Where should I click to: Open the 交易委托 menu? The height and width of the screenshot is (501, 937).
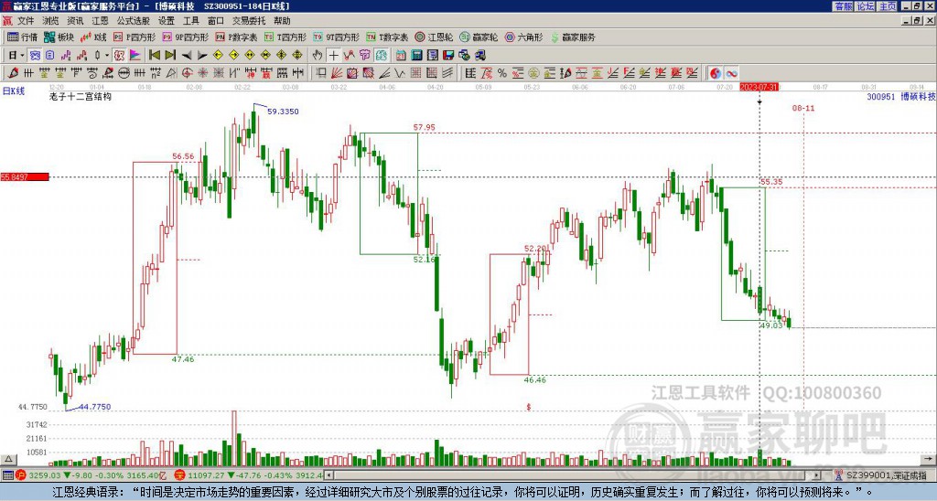(249, 21)
